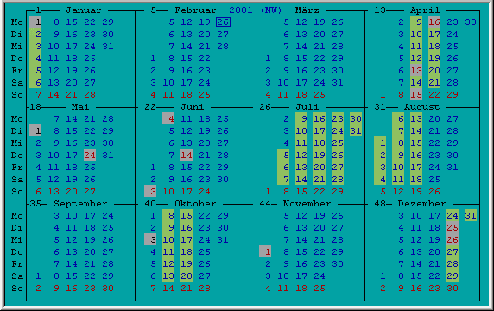
Task: Select 30 in November
Action: point(338,263)
